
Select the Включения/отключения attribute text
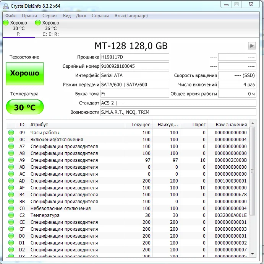tap(57, 140)
